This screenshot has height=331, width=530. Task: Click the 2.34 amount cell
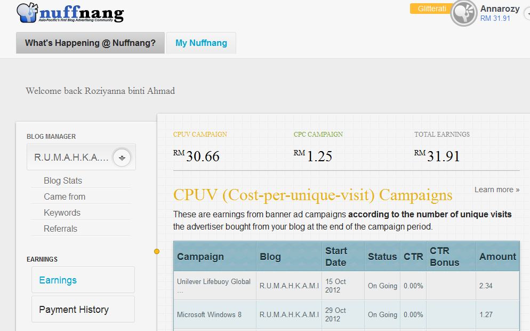[497, 286]
